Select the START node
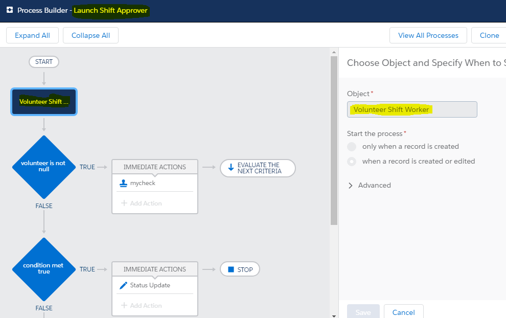506x318 pixels. point(44,62)
